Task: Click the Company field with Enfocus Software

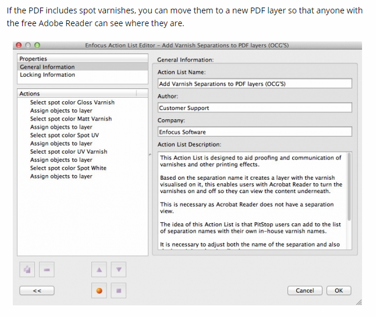Action: click(x=255, y=132)
